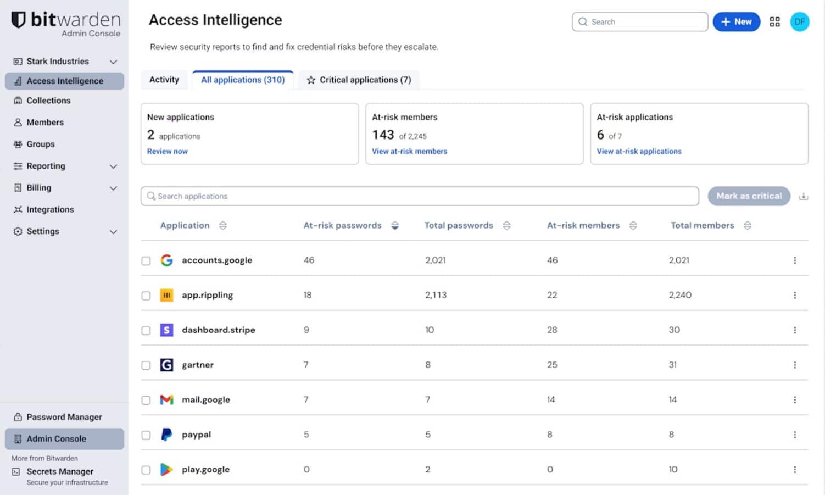Open the Critical applications (7) tab
Viewport: 825px width, 495px height.
point(359,80)
